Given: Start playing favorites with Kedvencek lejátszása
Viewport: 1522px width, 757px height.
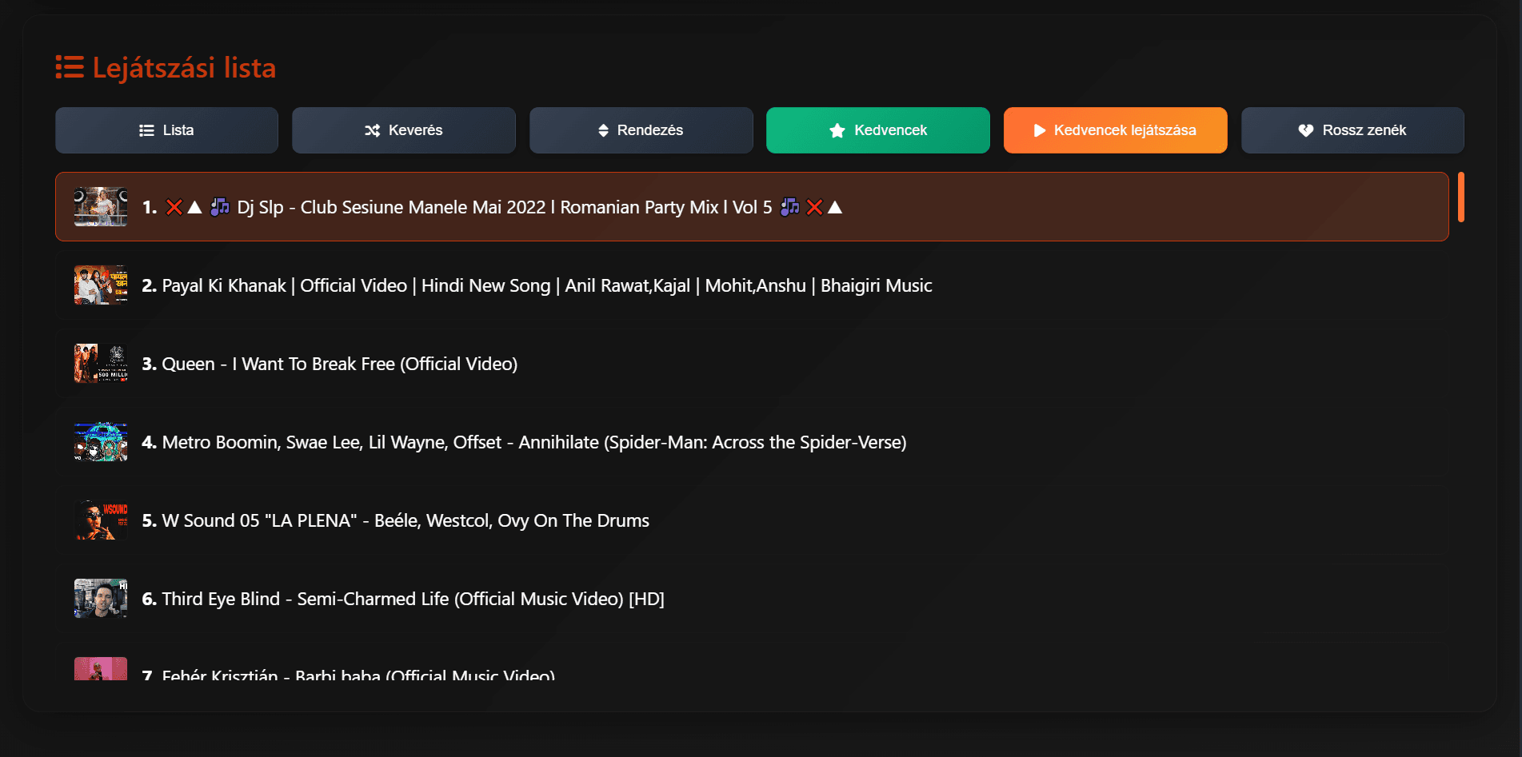Looking at the screenshot, I should [1115, 130].
